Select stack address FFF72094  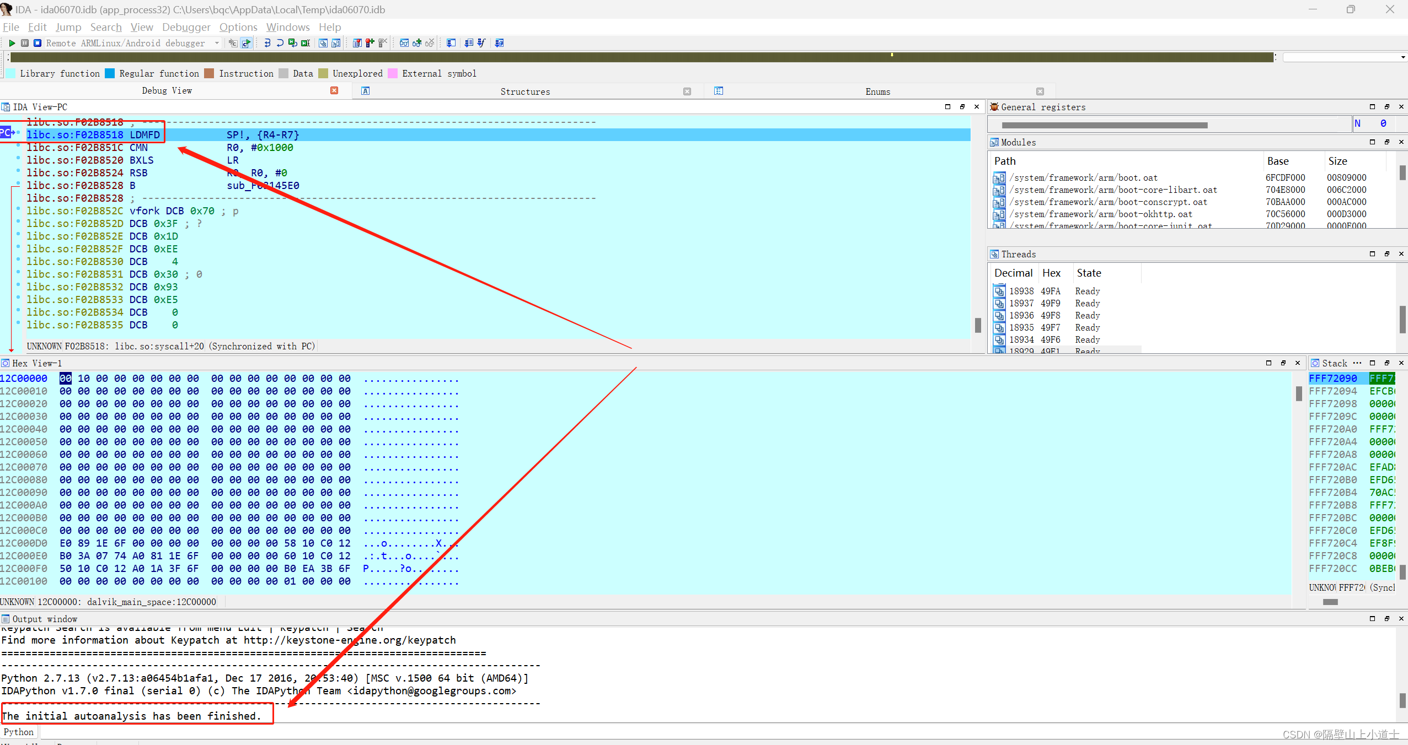pyautogui.click(x=1332, y=391)
